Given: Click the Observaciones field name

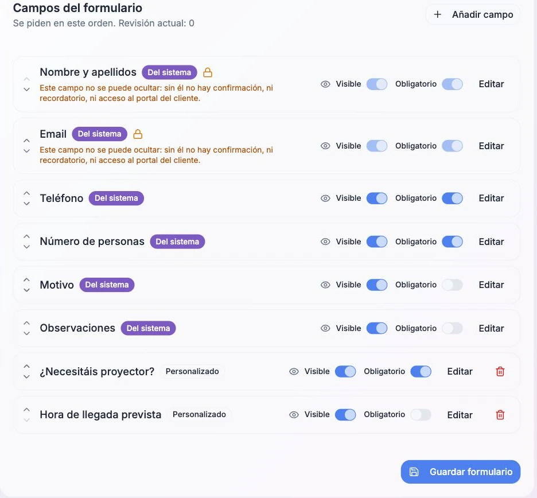Looking at the screenshot, I should click(x=77, y=328).
